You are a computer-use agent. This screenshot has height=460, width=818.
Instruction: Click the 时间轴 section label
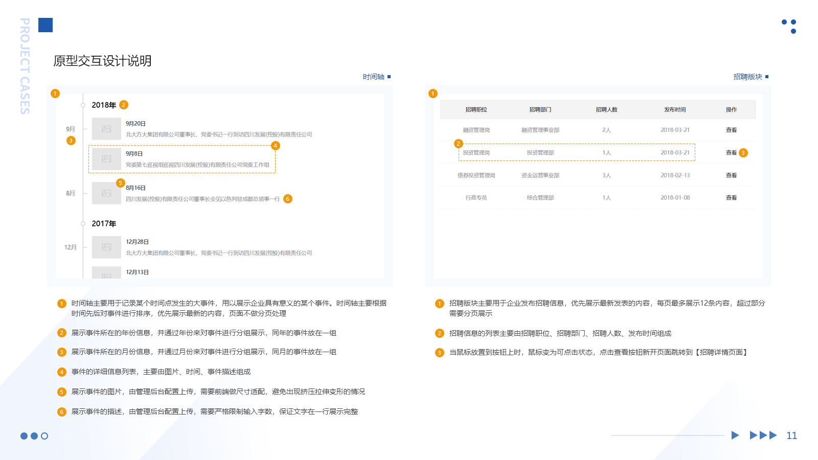(x=374, y=77)
